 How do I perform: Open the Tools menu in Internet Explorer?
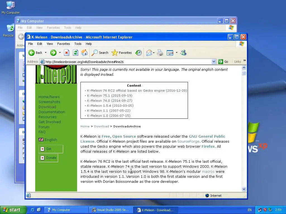(x=78, y=44)
